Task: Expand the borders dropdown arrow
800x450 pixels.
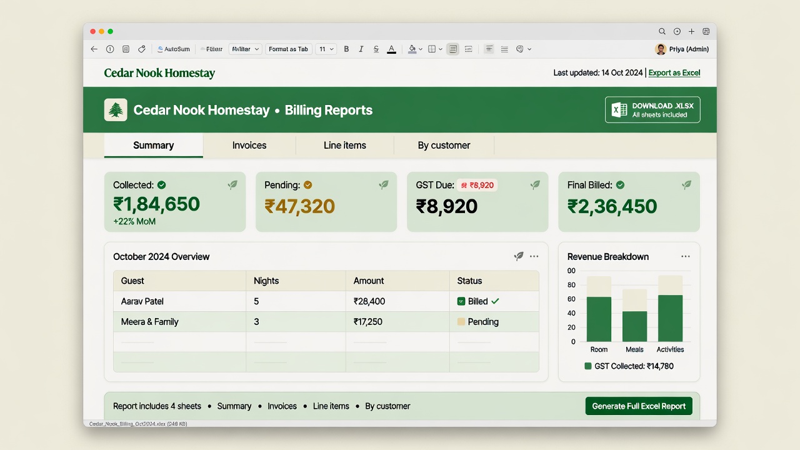Action: click(x=441, y=49)
